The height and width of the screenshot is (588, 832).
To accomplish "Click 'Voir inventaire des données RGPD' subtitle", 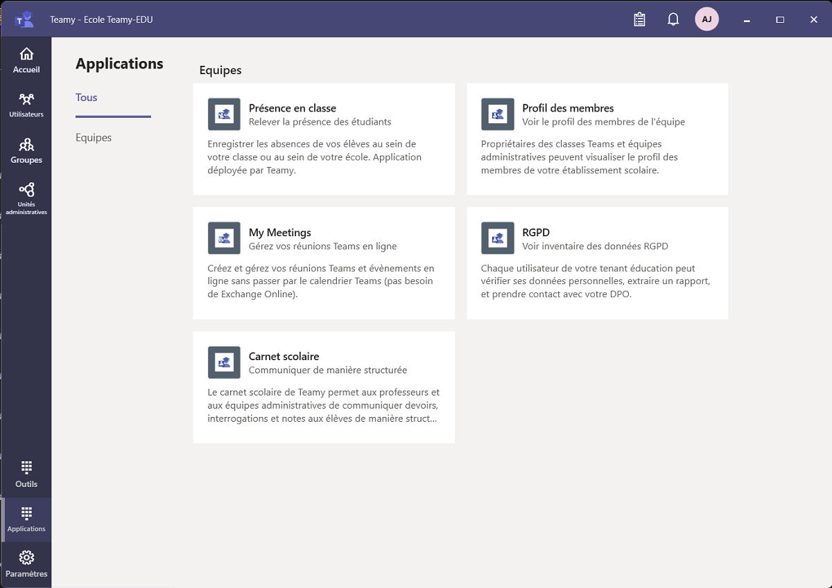I will [x=595, y=246].
